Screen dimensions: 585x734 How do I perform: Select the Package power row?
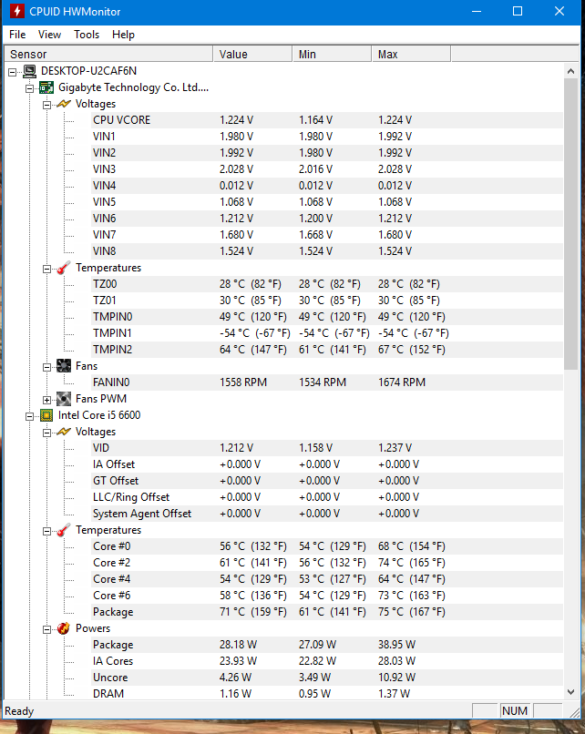click(x=327, y=645)
